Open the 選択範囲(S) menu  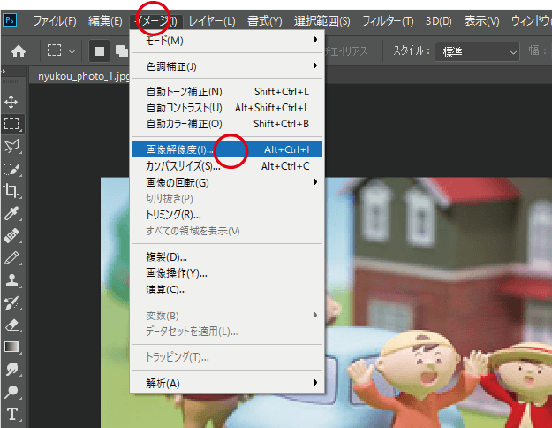[x=322, y=21]
